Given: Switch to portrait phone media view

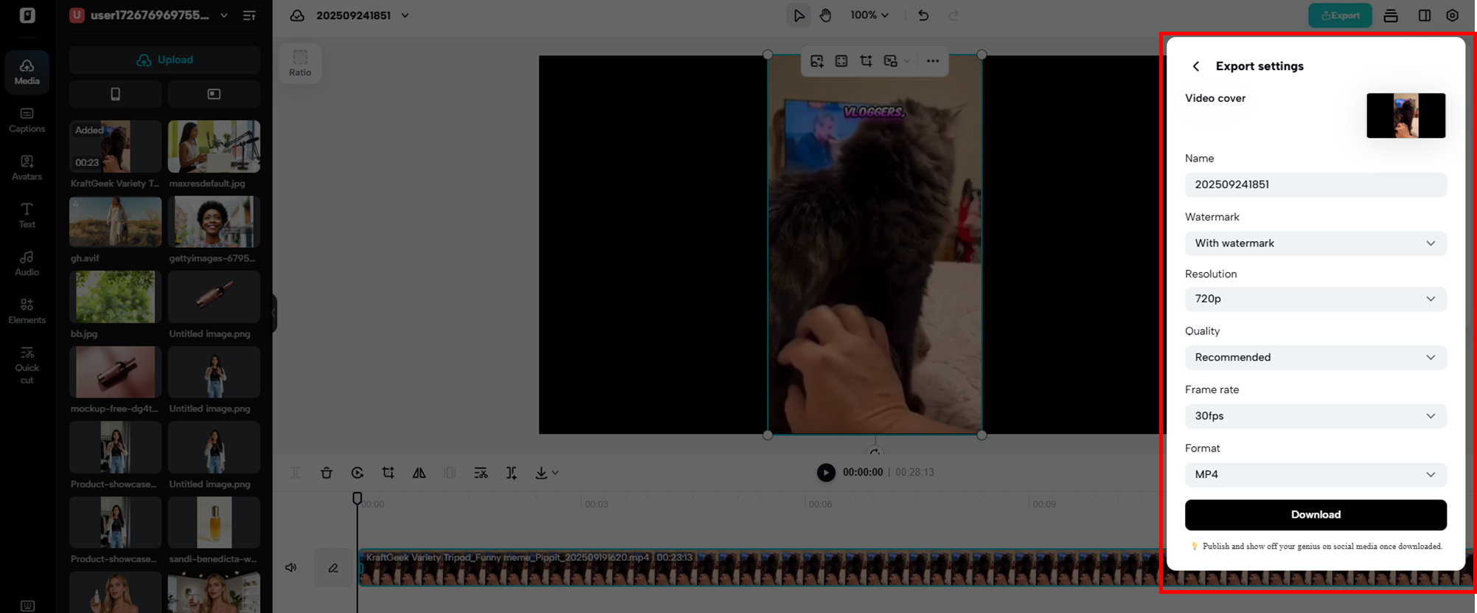Looking at the screenshot, I should tap(115, 94).
